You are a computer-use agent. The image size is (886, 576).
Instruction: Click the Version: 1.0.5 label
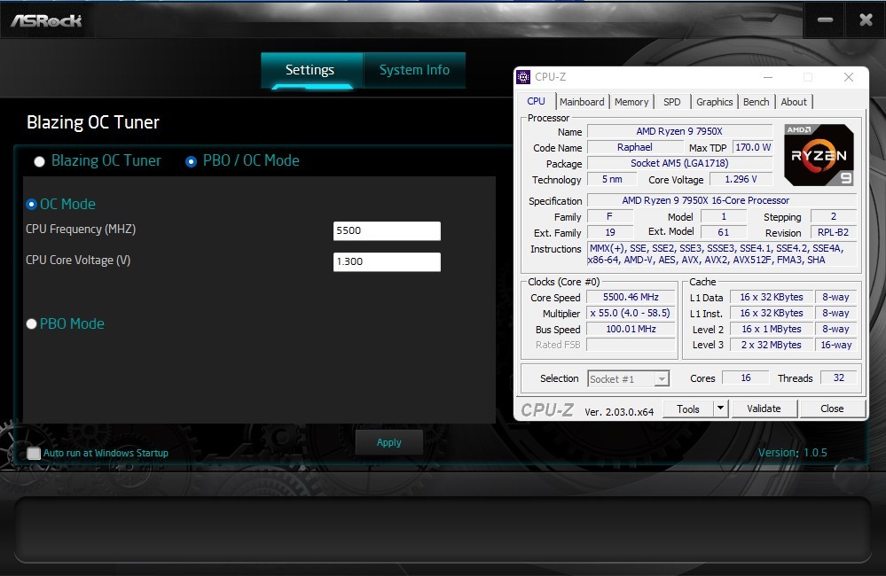792,452
